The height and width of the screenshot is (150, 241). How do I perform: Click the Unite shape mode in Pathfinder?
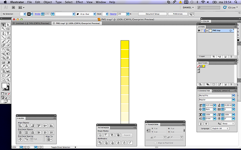coord(100,135)
